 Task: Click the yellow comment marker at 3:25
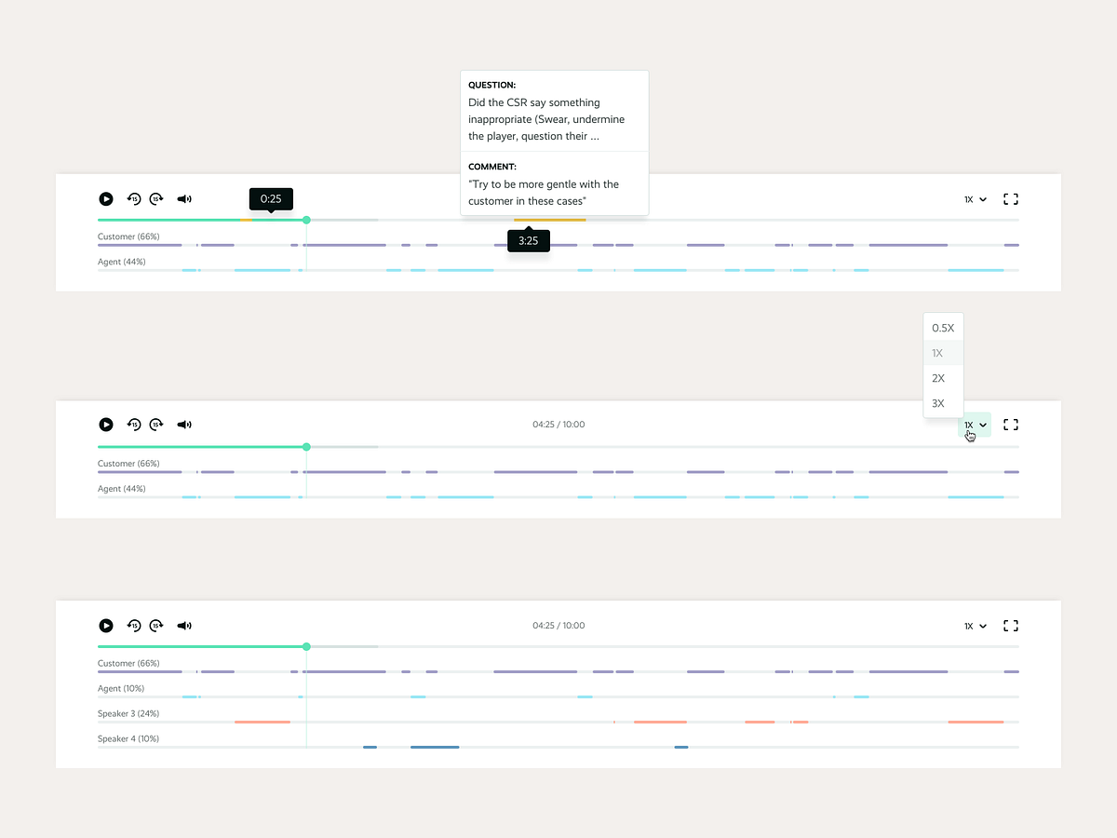(549, 220)
